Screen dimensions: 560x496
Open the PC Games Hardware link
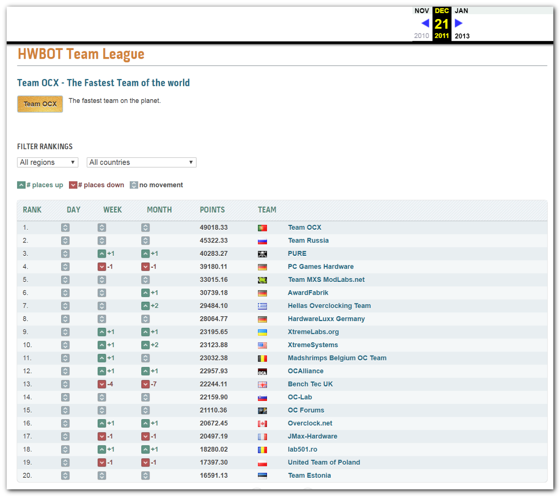(x=321, y=267)
